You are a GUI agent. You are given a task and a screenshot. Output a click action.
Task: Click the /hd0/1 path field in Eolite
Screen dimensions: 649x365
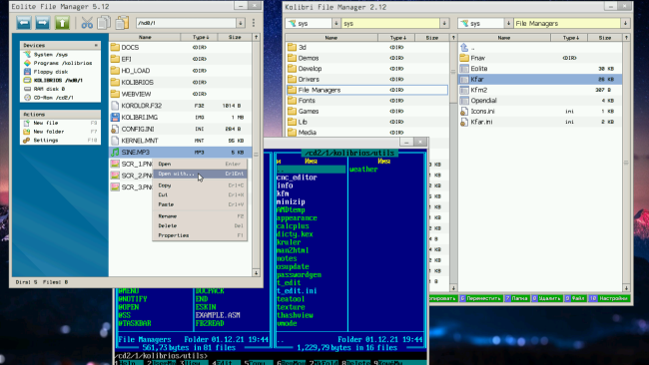click(x=187, y=23)
